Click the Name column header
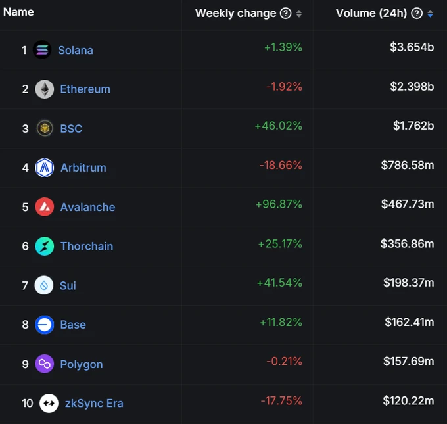Screen dimensions: 447x424 (18, 12)
